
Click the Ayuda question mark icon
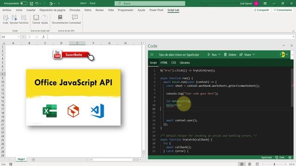point(44,19)
